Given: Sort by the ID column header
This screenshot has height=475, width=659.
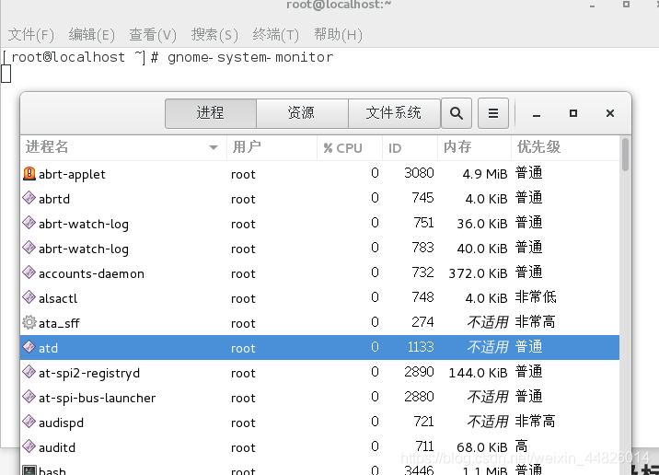Looking at the screenshot, I should 410,147.
